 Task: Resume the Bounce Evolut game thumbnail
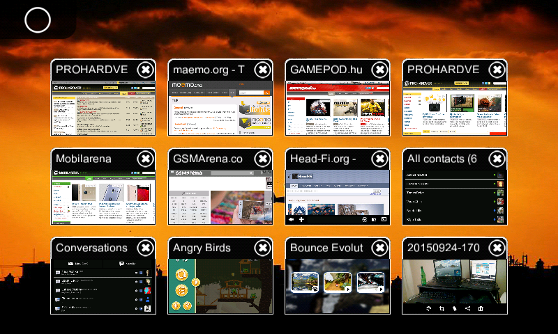pyautogui.click(x=338, y=287)
